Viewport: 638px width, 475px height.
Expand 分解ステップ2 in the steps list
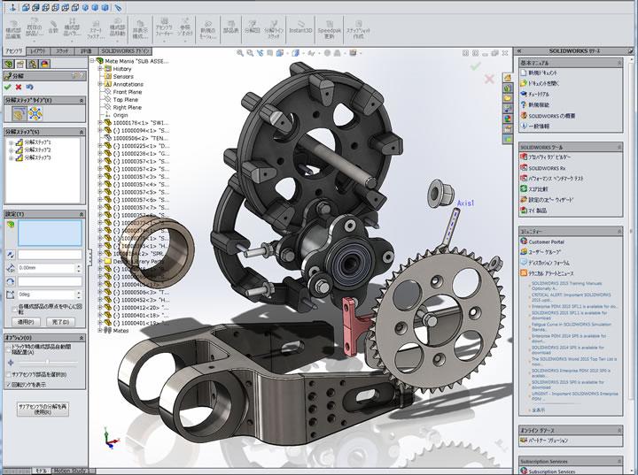pos(11,150)
